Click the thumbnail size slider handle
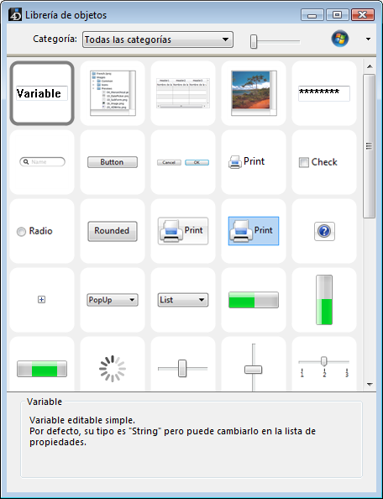Screen dimensions: 383x499 click(254, 41)
